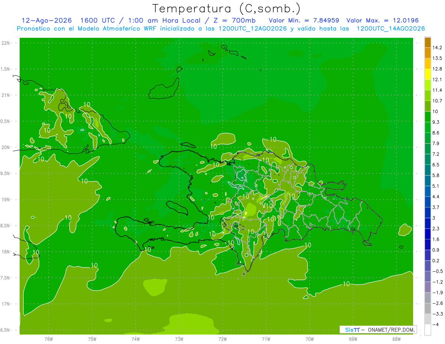
Task: Click the "Sisπ" logo text
Action: click(x=352, y=330)
